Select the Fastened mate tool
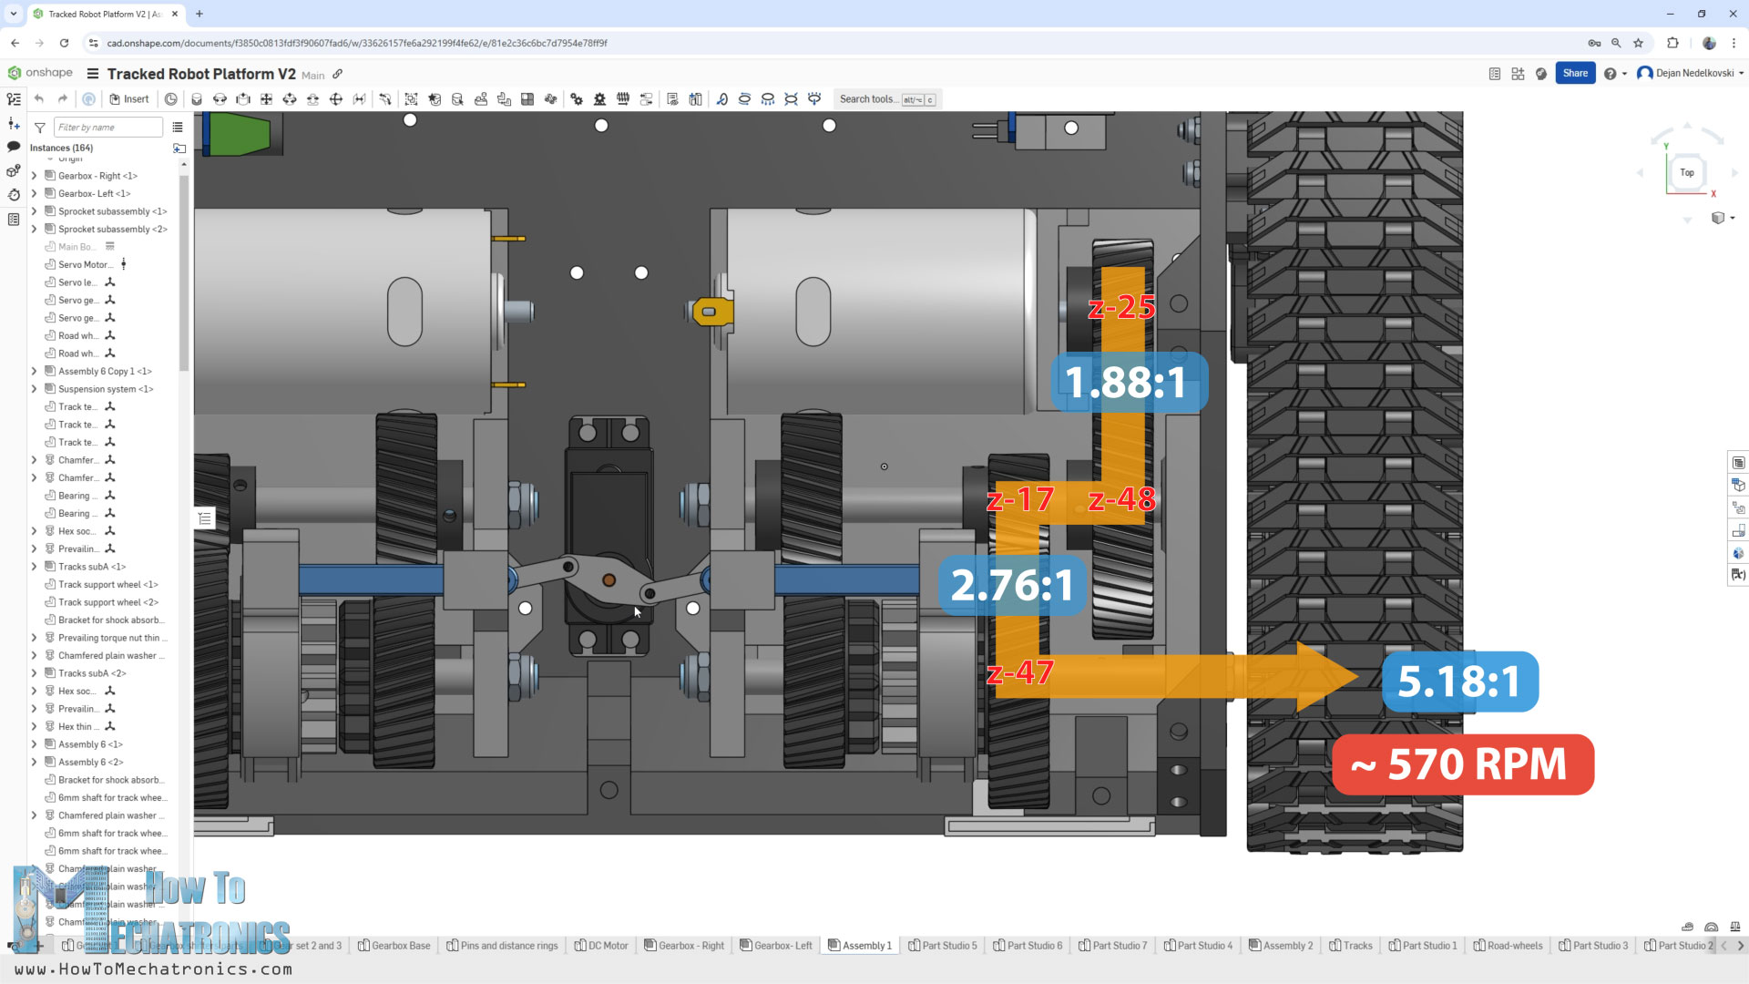The image size is (1749, 984). tap(196, 99)
